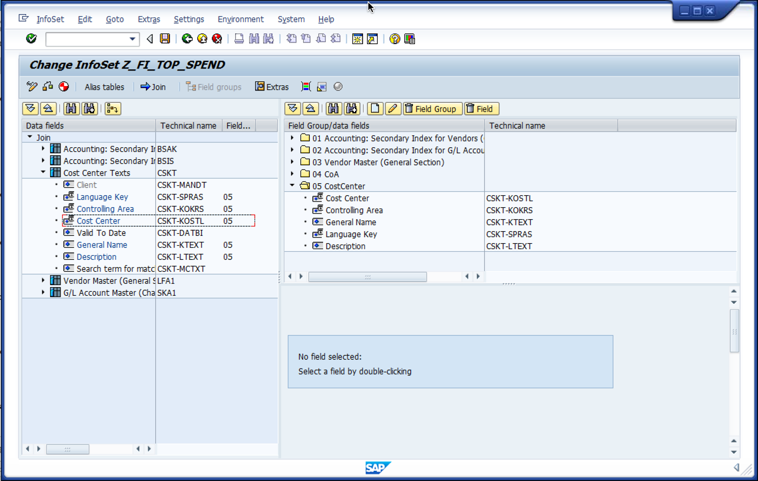Open the Environment menu
Screen dimensions: 758x481
pyautogui.click(x=240, y=19)
